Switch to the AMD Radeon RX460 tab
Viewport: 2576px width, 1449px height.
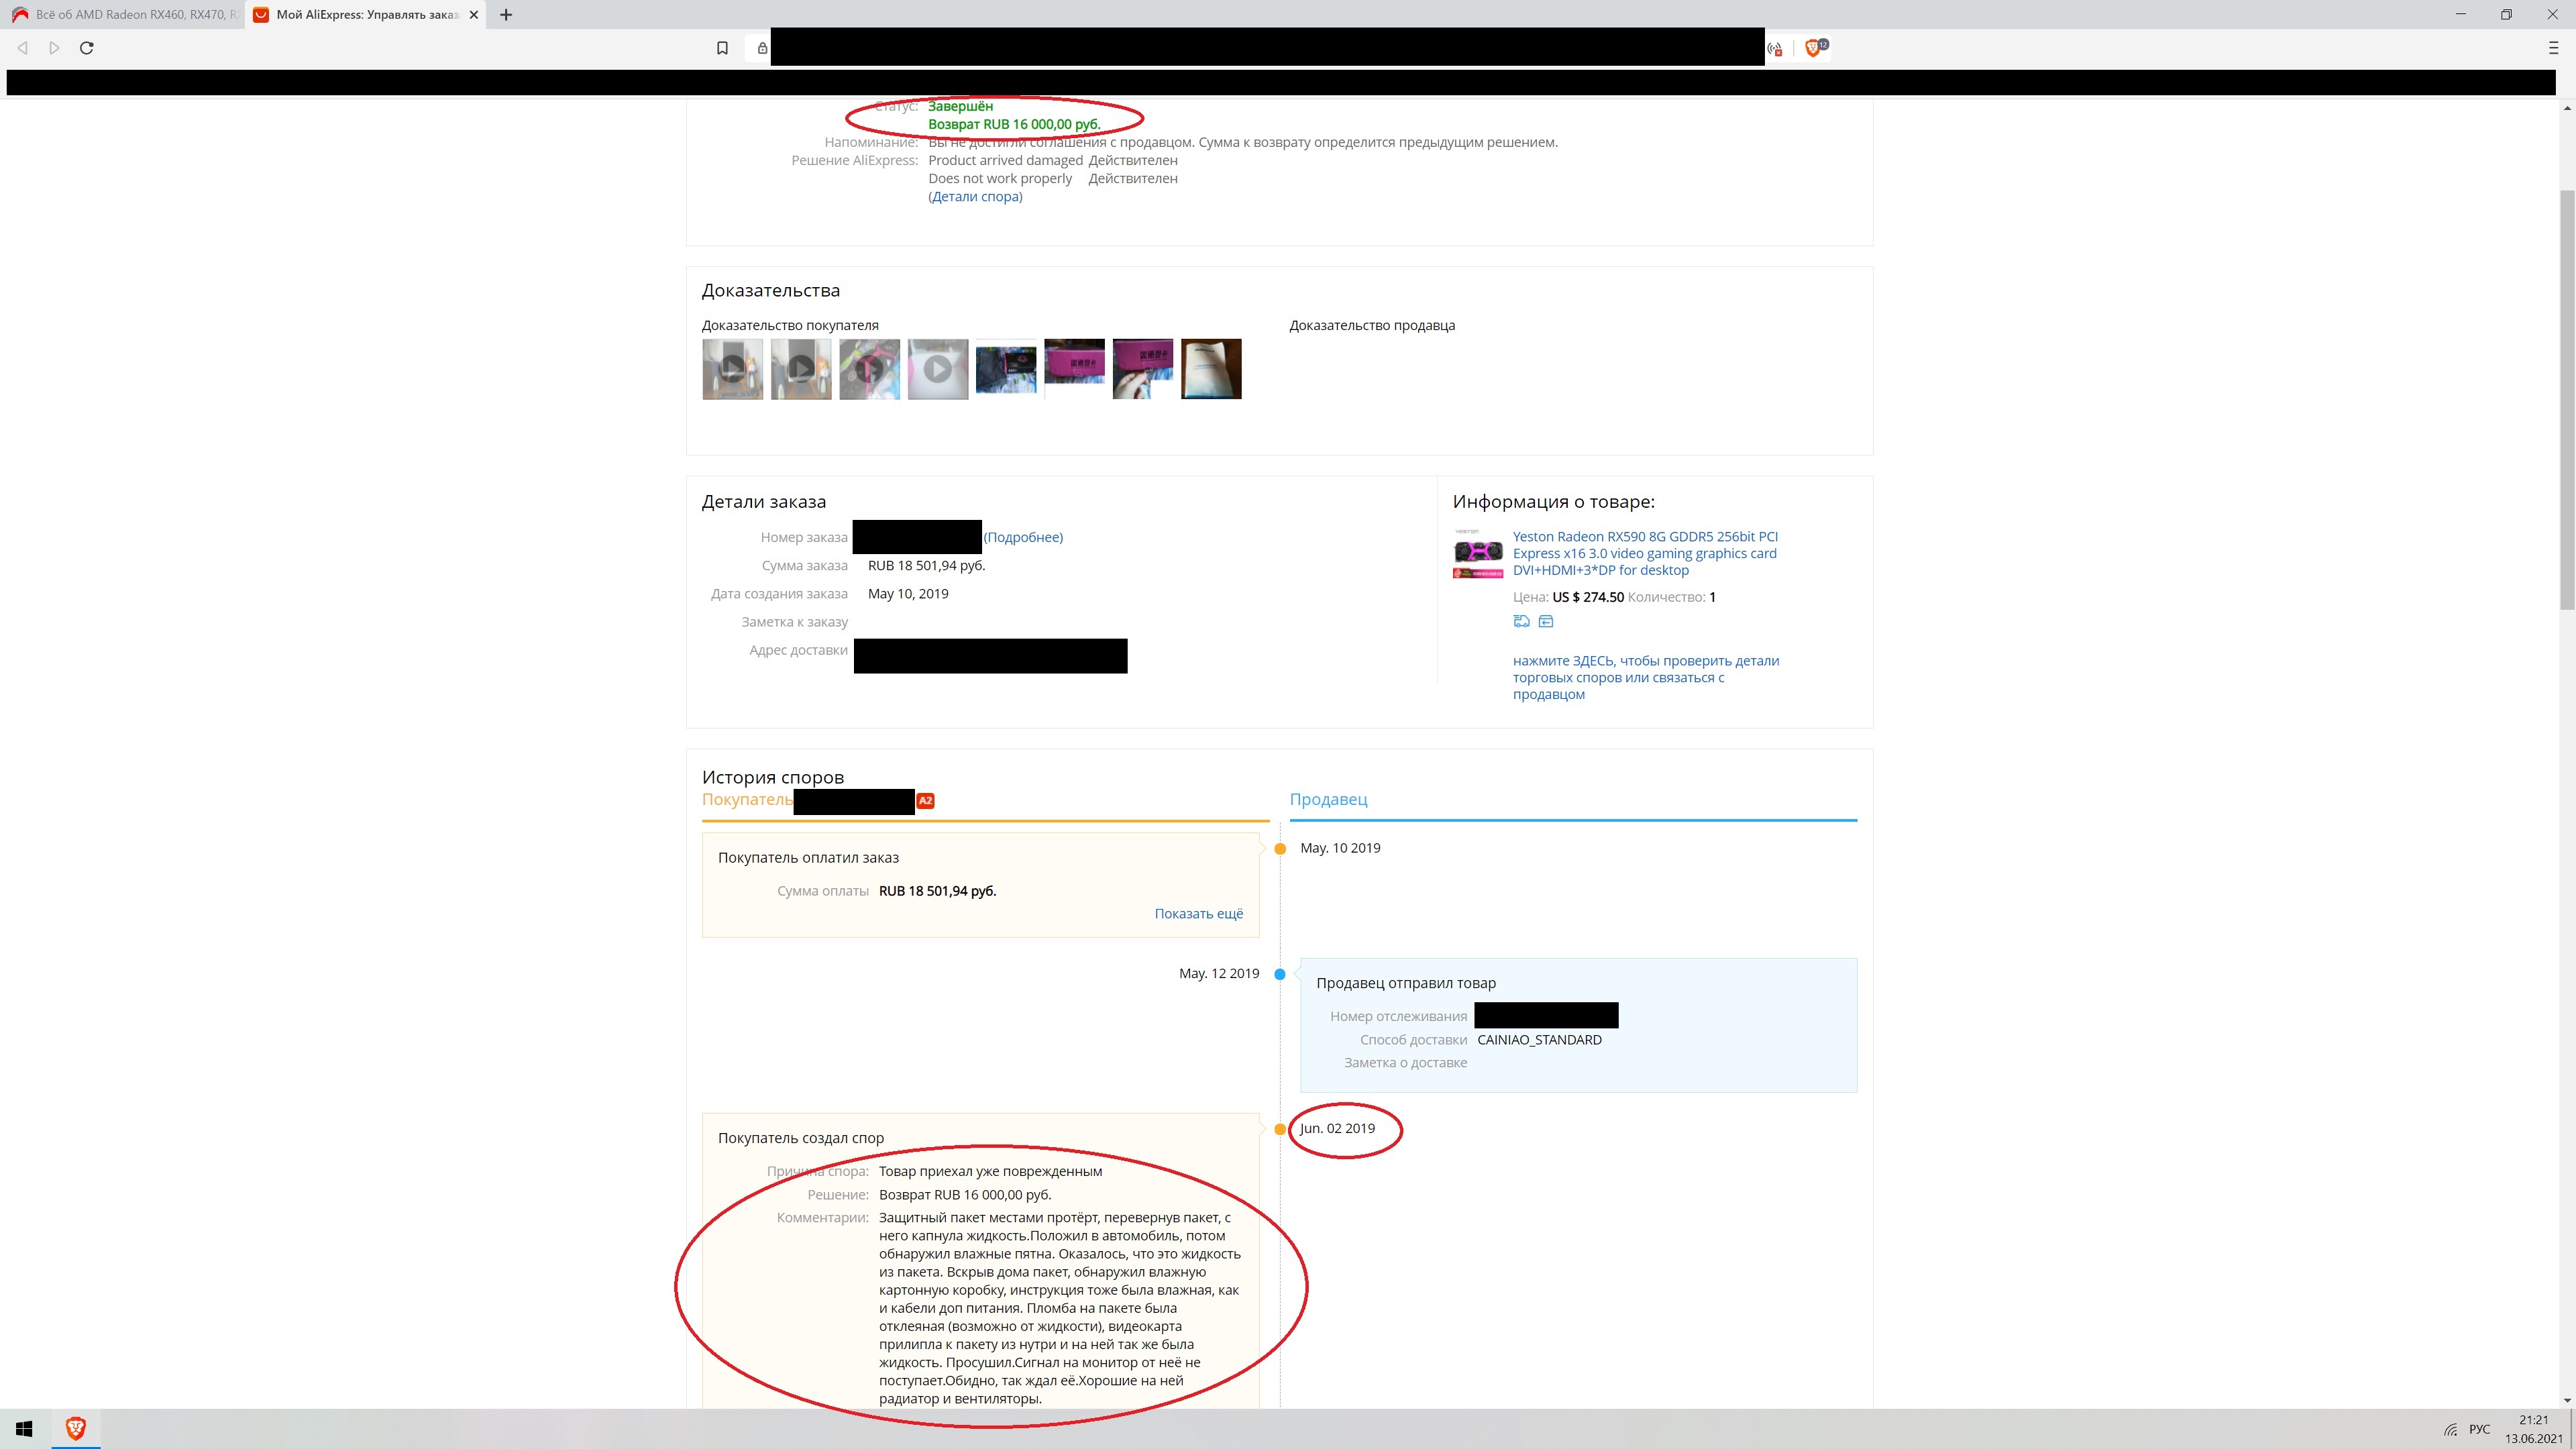point(125,15)
